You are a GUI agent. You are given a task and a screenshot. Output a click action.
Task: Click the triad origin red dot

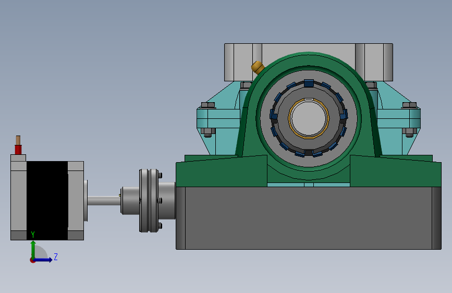pyautogui.click(x=32, y=260)
